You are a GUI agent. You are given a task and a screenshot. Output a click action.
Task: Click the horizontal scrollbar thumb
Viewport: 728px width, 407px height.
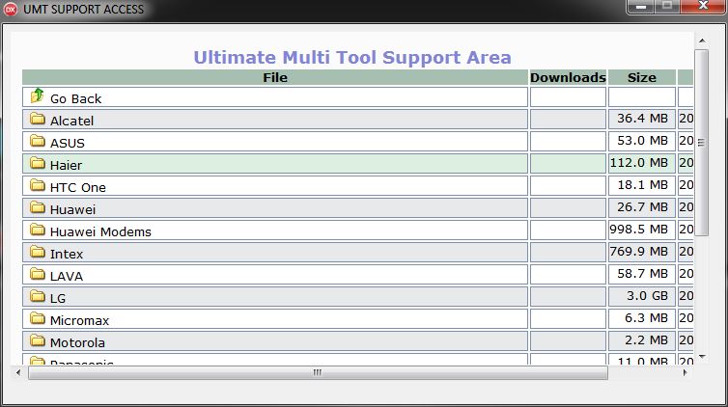point(318,372)
